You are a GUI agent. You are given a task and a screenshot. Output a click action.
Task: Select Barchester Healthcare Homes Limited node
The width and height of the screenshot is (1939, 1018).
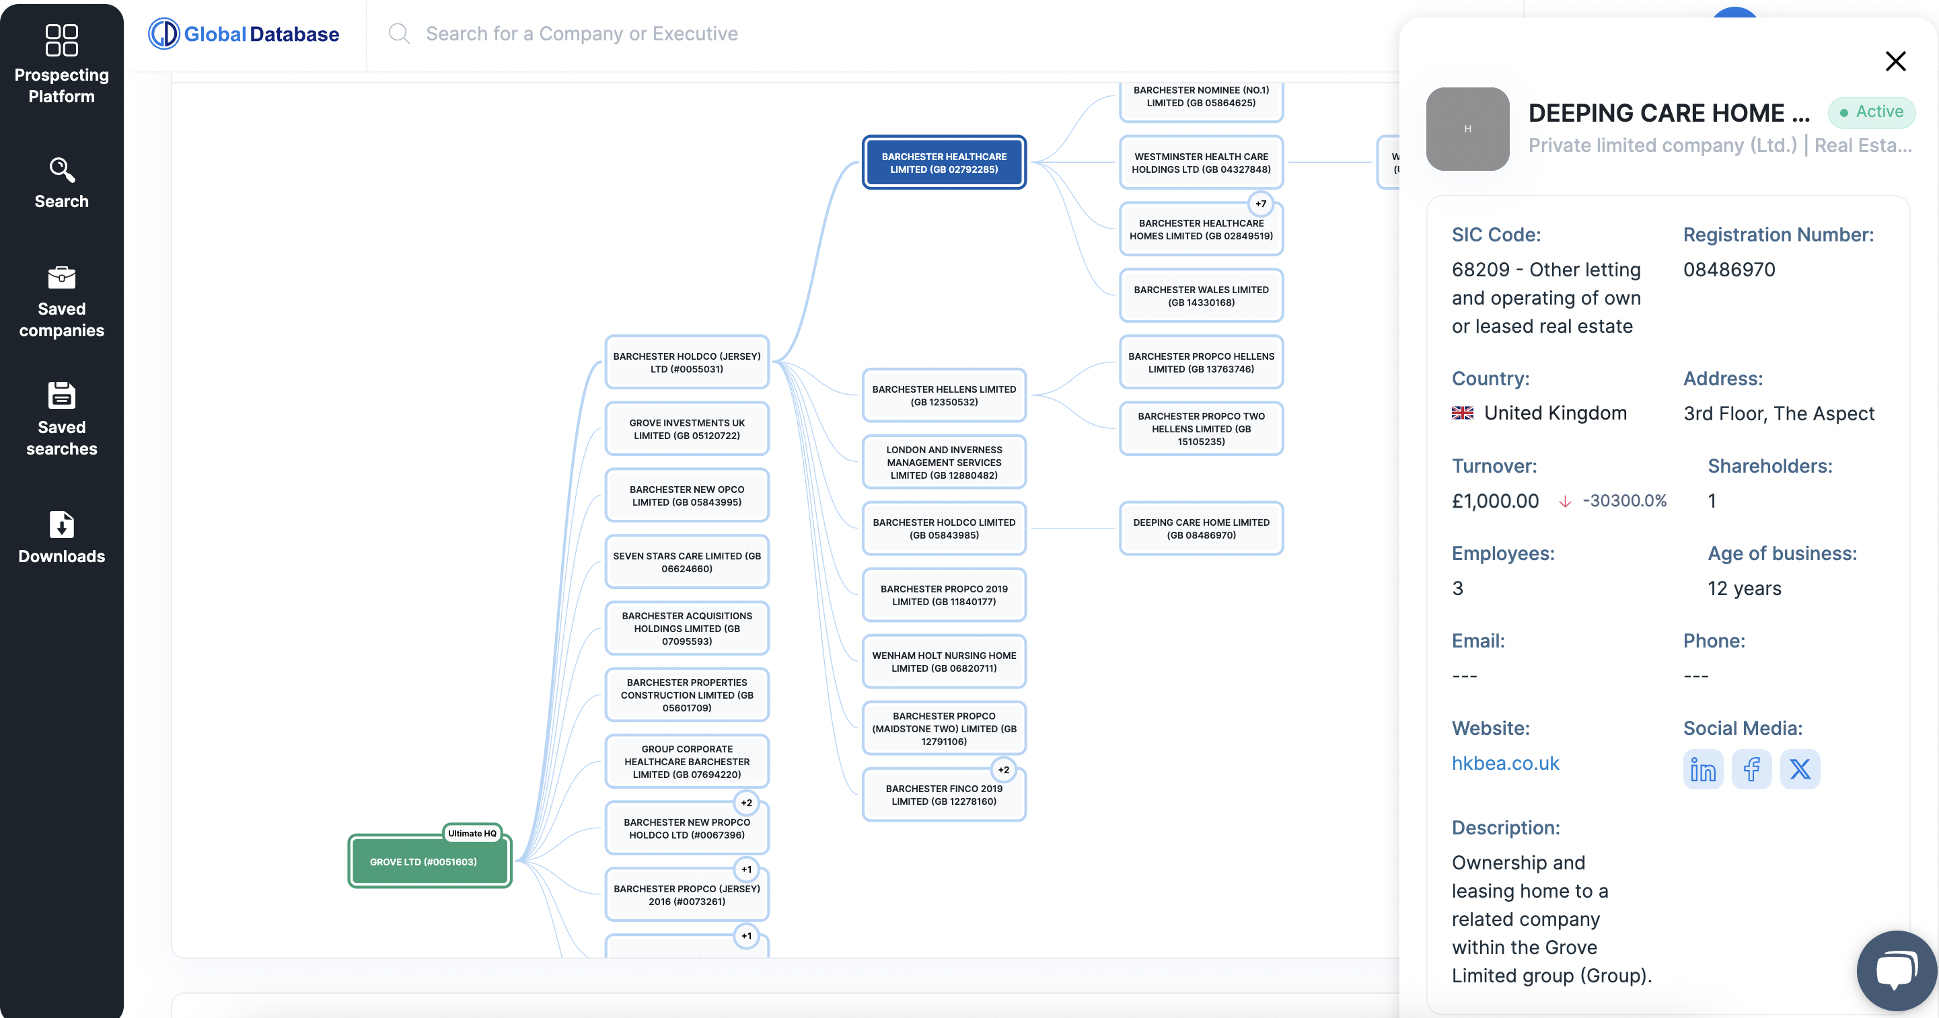[1200, 229]
